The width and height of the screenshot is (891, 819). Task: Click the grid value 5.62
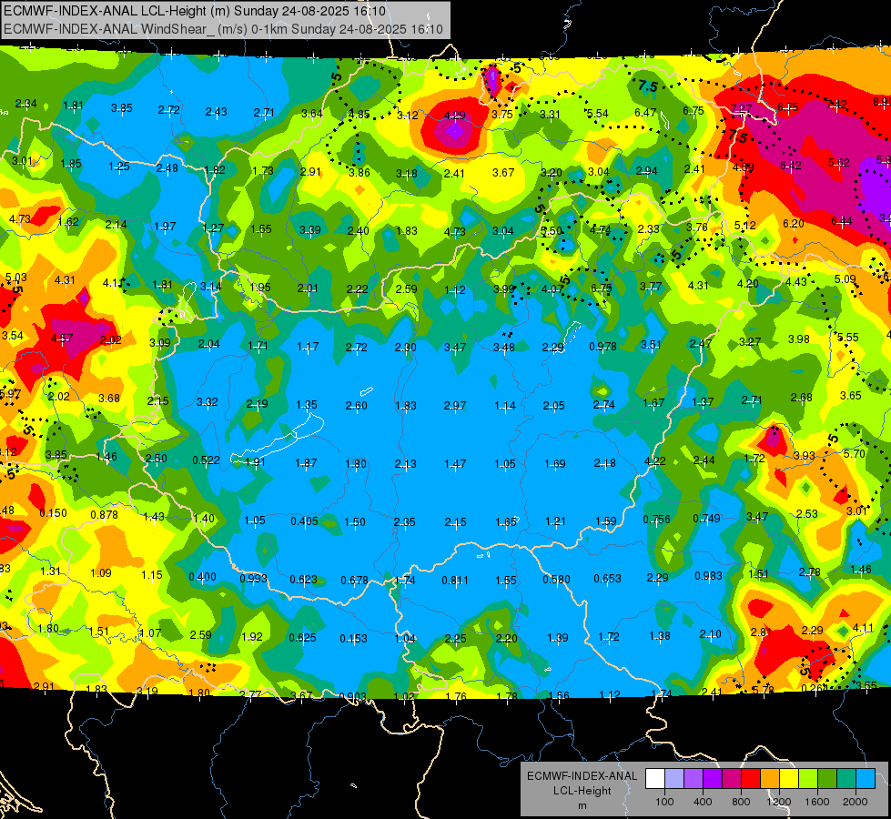(x=839, y=163)
